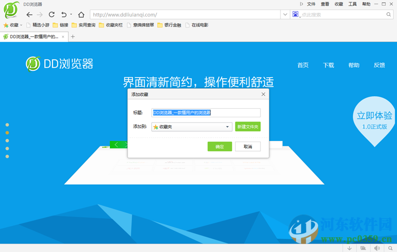397x252 pixels.
Task: Confirm with the green 确定 button
Action: point(220,146)
